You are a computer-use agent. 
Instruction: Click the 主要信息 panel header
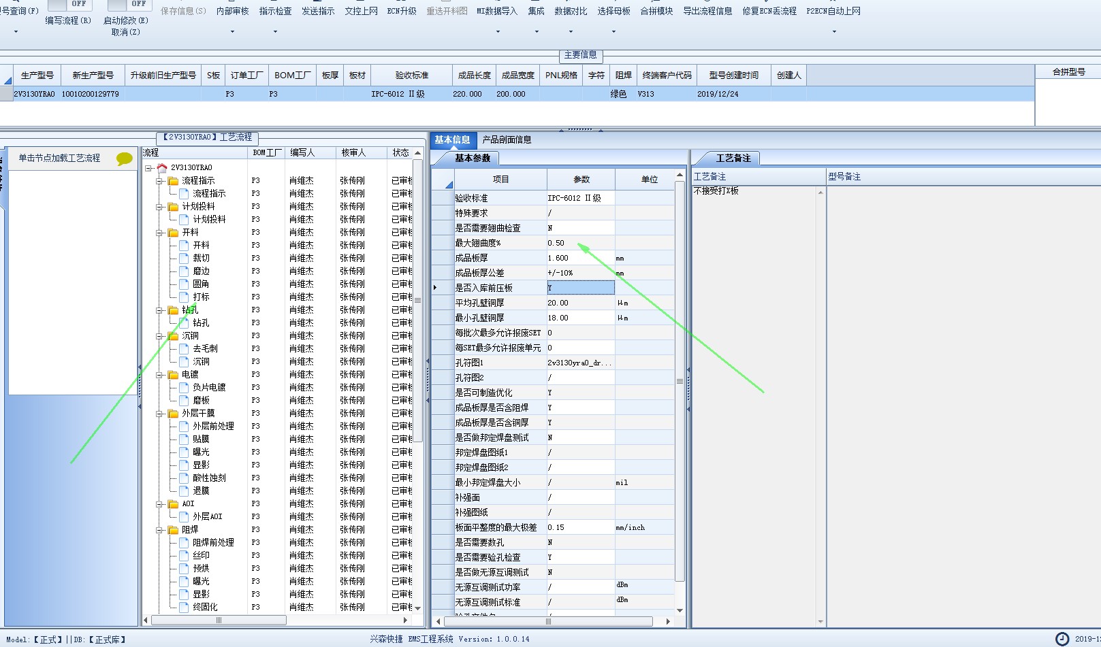[x=580, y=54]
